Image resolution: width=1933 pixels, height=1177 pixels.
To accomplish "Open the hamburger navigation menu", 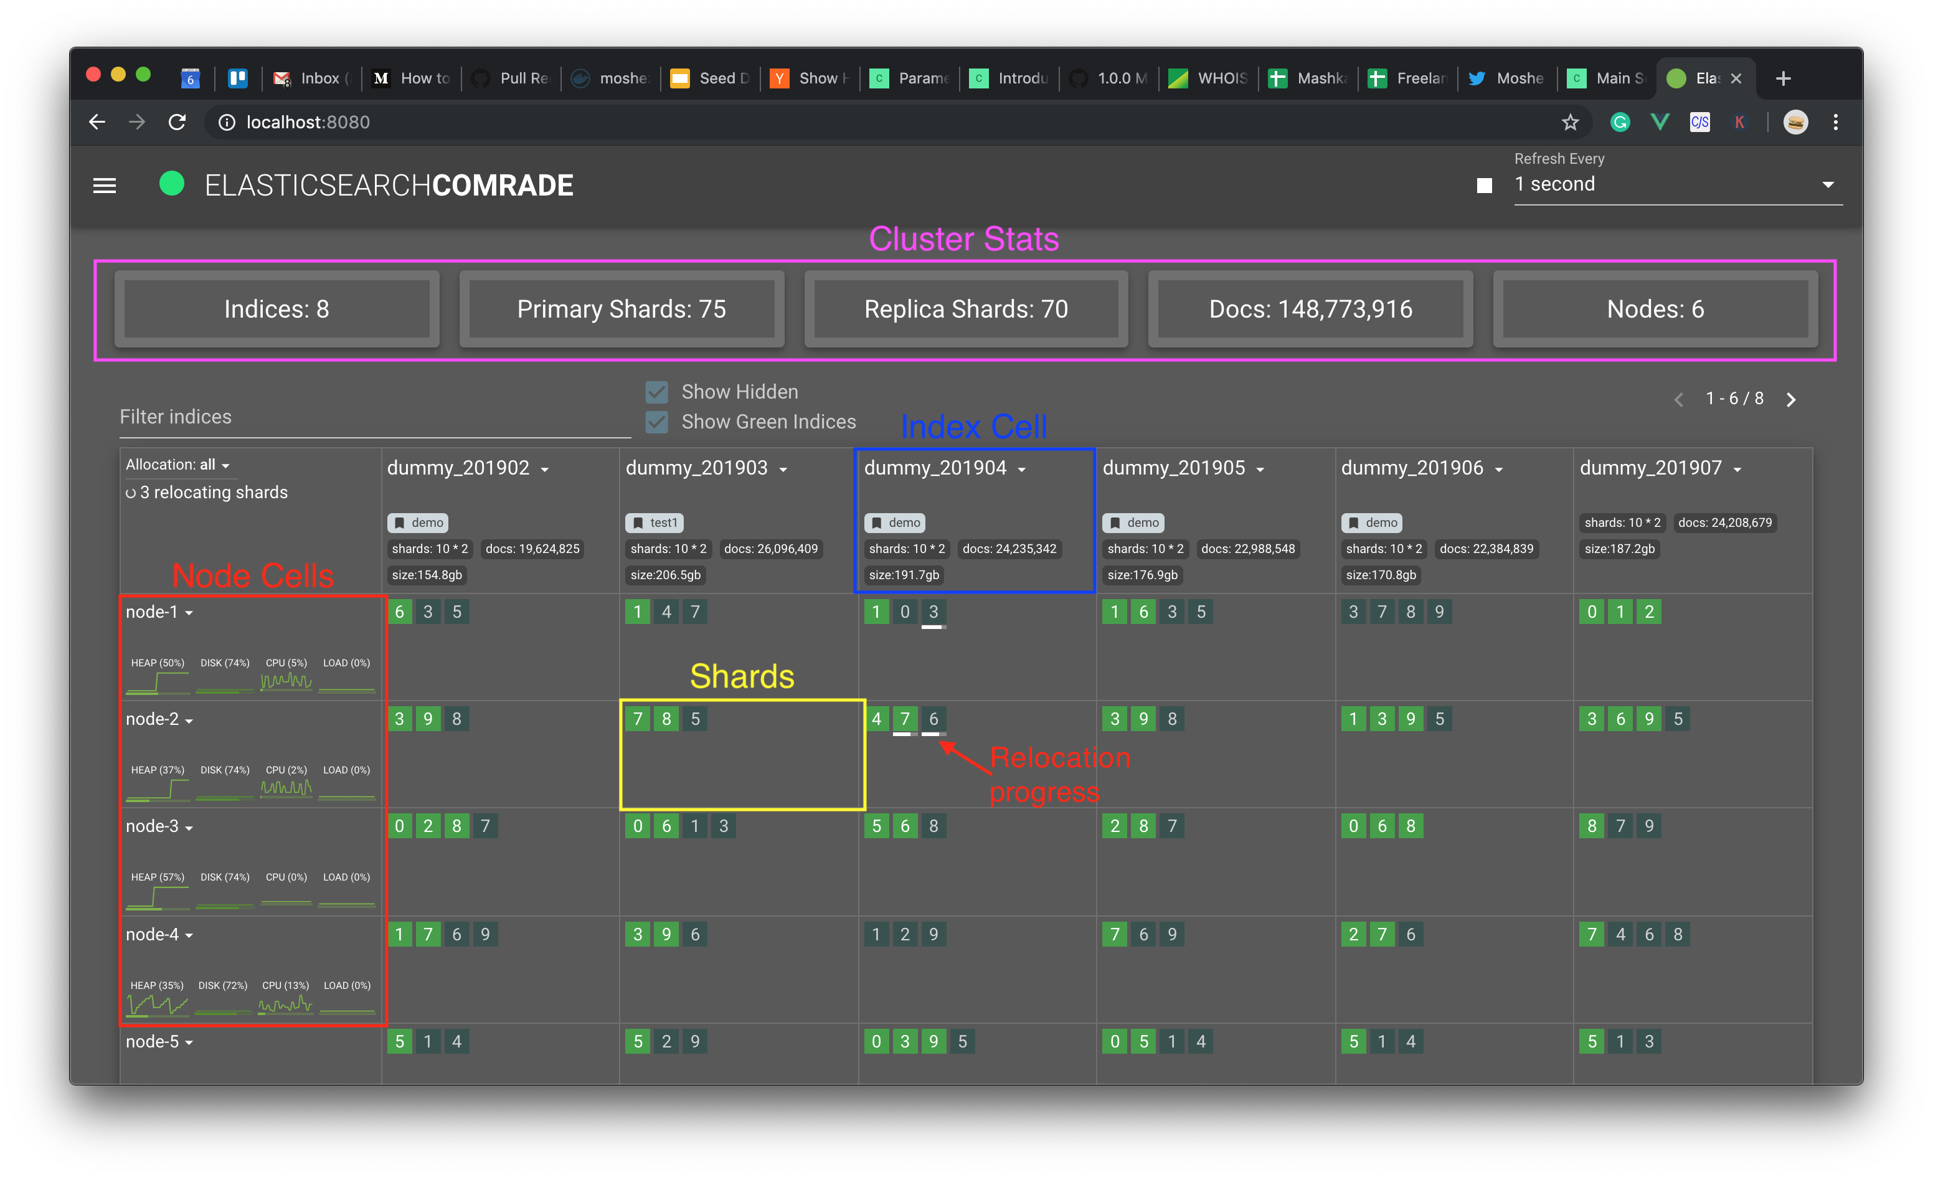I will click(x=105, y=186).
